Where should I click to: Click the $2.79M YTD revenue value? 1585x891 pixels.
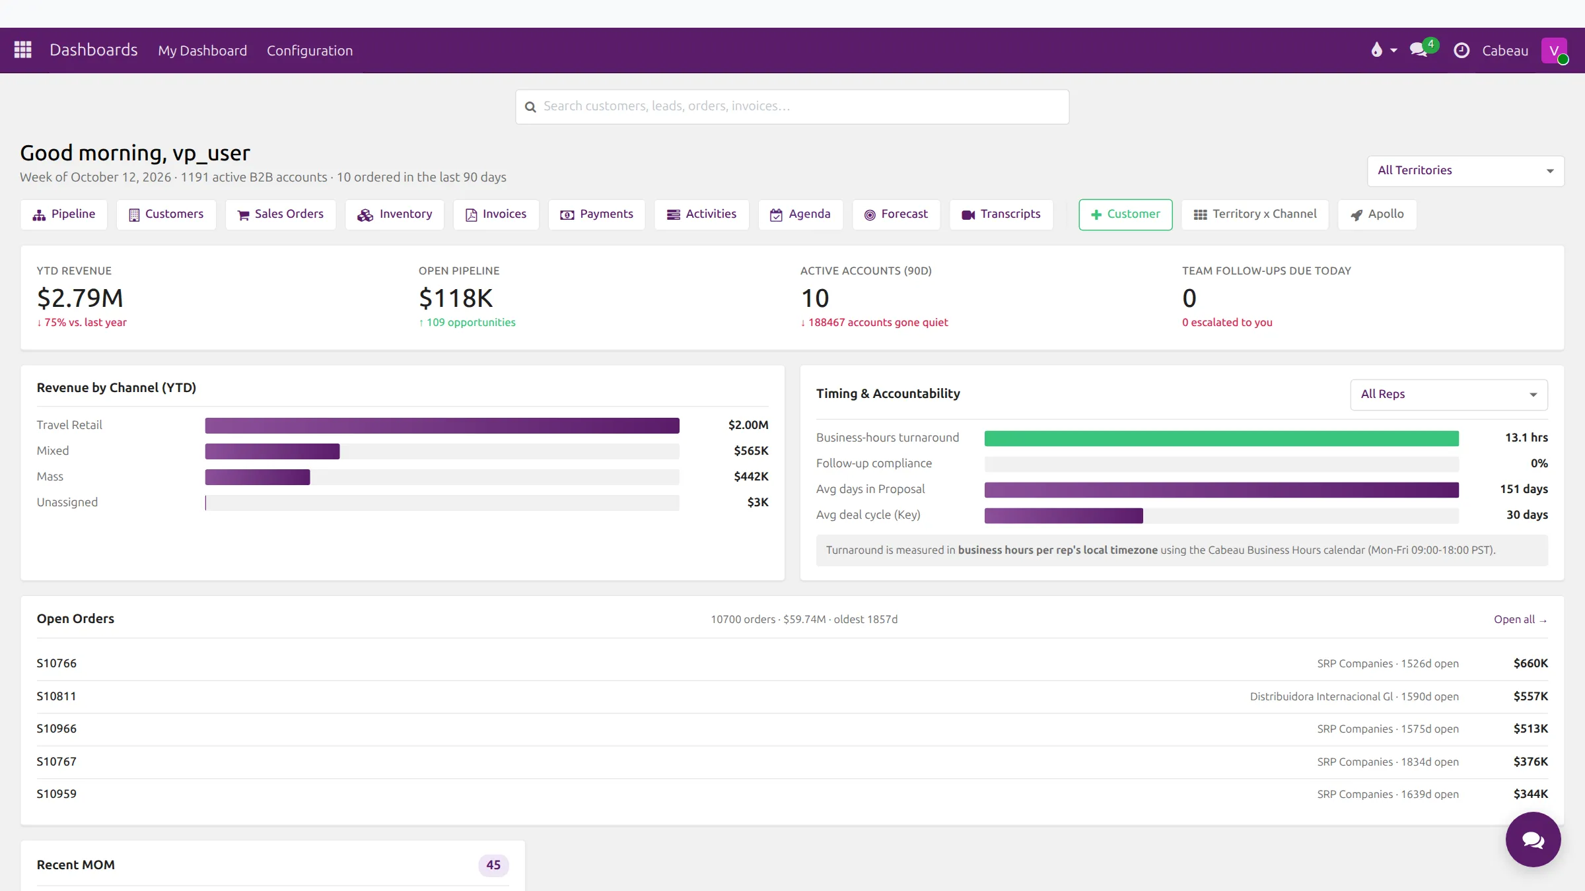click(80, 298)
